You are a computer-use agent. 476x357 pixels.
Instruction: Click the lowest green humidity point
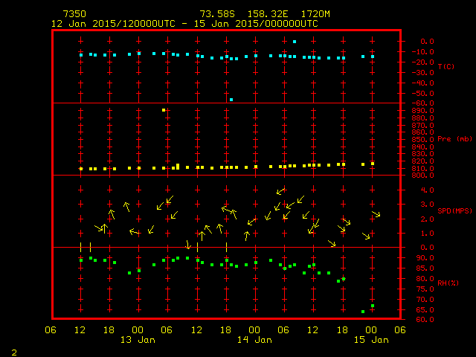(x=363, y=312)
